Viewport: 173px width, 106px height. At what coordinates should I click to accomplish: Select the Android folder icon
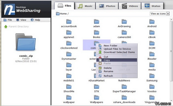[x=152, y=22]
